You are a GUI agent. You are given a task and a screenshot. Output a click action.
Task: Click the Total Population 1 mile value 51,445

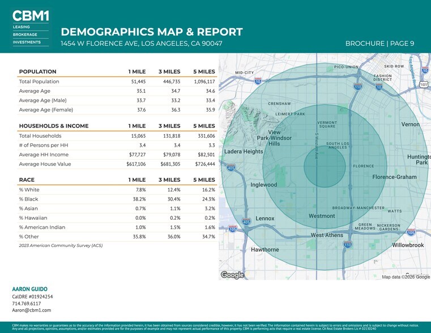click(138, 82)
